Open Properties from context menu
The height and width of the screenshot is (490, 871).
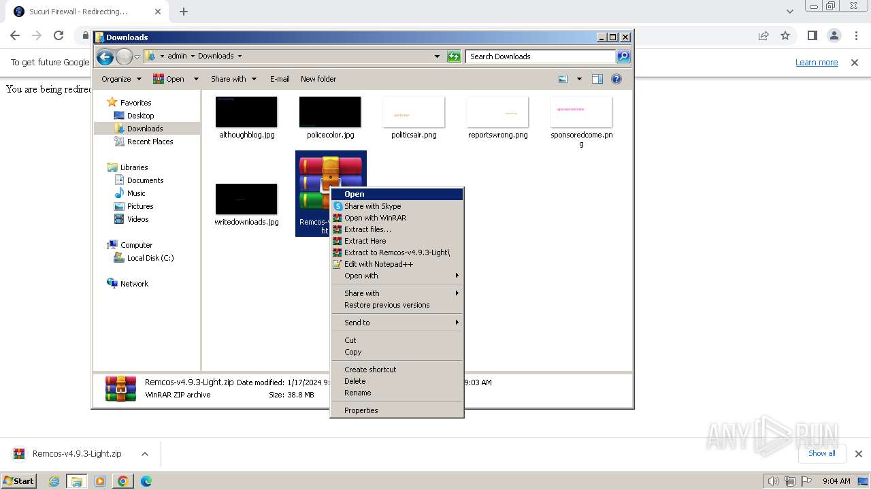coord(397,410)
